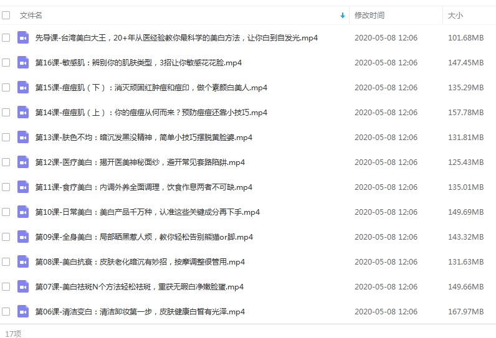The width and height of the screenshot is (496, 338).
Task: Click the size value 135.01MB
Action: tap(465, 187)
